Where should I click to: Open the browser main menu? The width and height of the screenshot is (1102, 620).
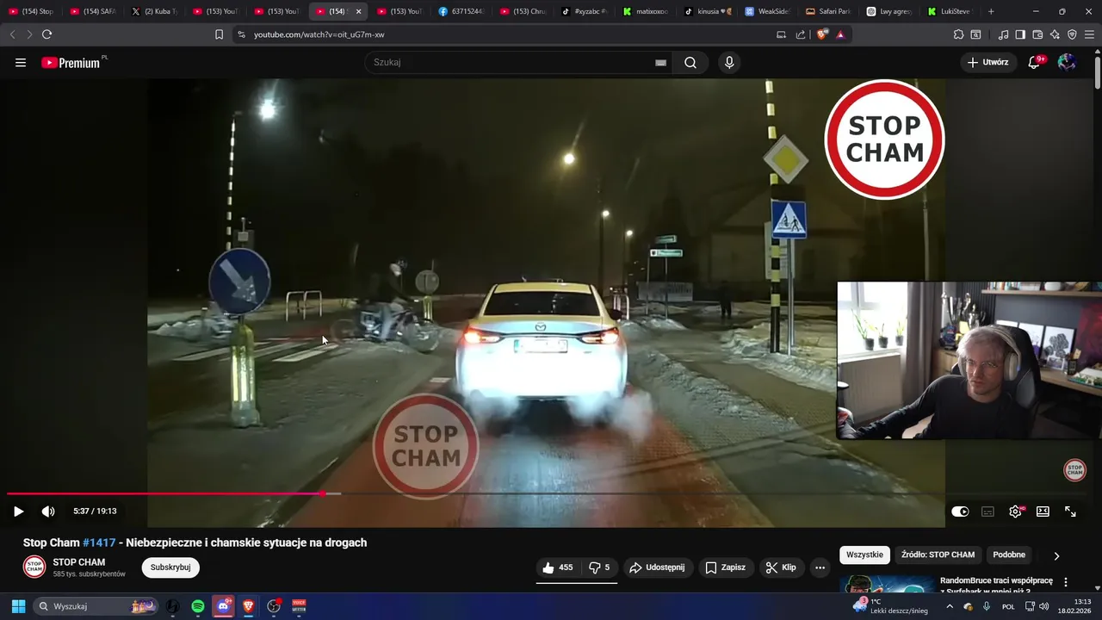click(x=1089, y=34)
